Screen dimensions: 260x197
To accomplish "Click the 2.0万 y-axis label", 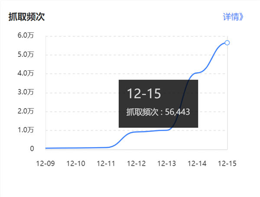I will (26, 111).
